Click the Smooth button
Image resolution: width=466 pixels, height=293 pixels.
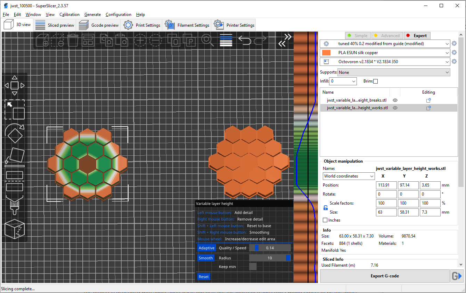coord(206,258)
